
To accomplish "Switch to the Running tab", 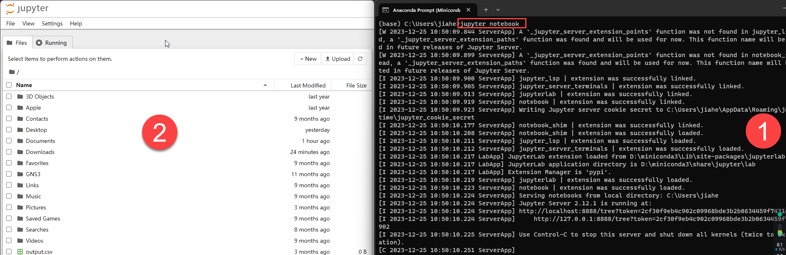I will coord(52,43).
